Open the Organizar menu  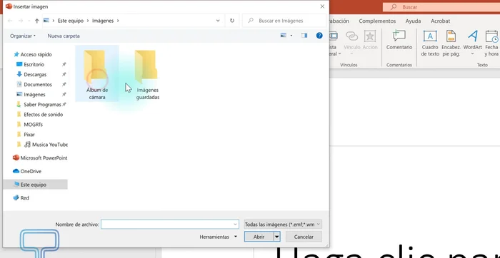coord(23,36)
